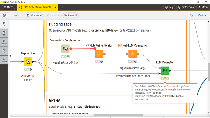Click the scroll up arrow
210x118 pixels.
pos(209,21)
